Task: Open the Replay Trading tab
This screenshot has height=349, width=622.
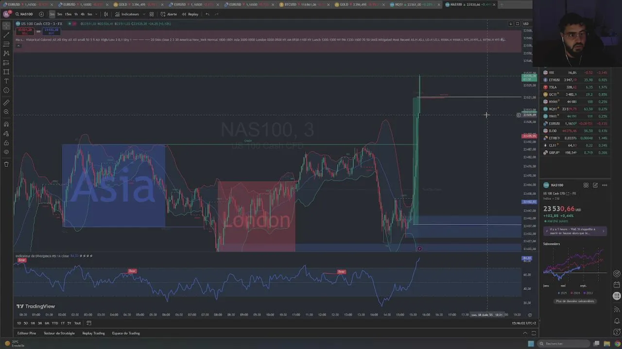Action: 93,333
